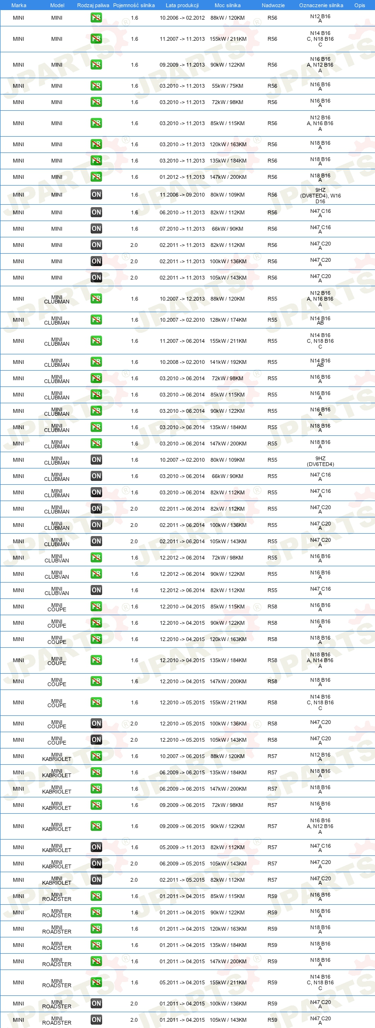
Task: Click ON diesel icon in MINI R56 80kW/109KM row
Action: pyautogui.click(x=96, y=195)
